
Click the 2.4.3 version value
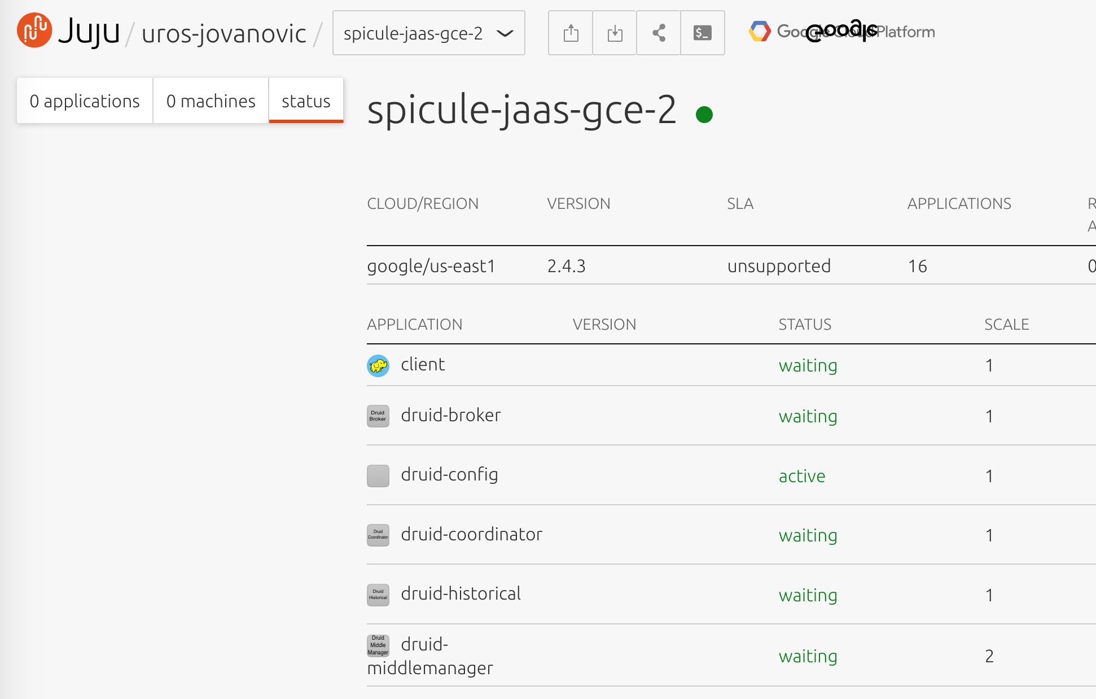567,266
